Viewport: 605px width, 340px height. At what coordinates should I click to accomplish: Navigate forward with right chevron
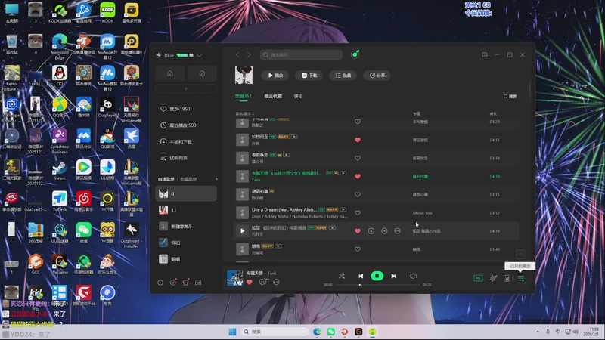249,55
